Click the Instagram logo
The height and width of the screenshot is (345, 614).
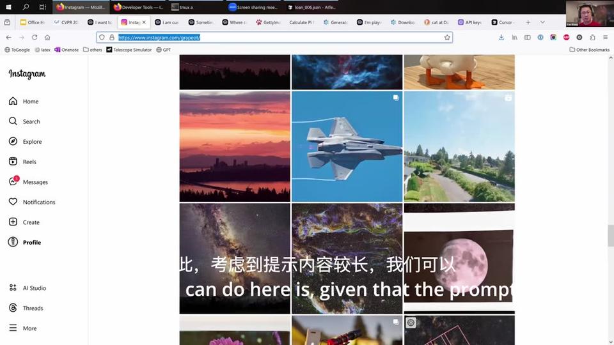[x=27, y=74]
